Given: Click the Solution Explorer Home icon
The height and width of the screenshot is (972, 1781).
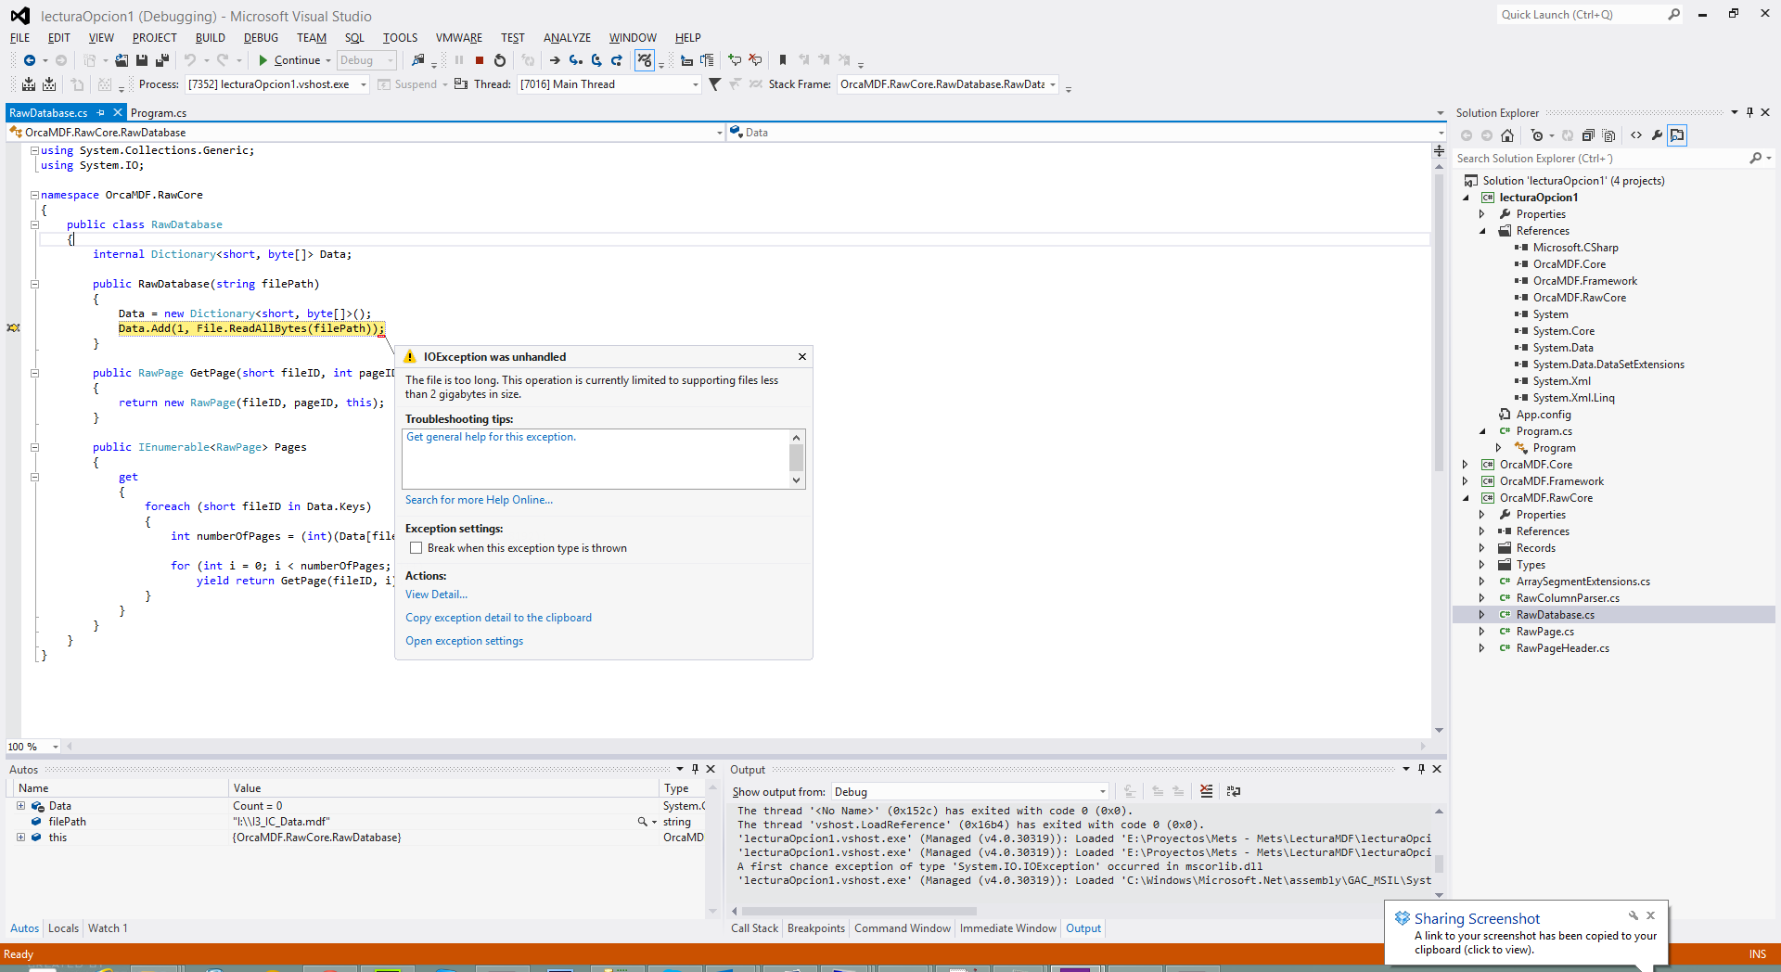Looking at the screenshot, I should [1507, 135].
